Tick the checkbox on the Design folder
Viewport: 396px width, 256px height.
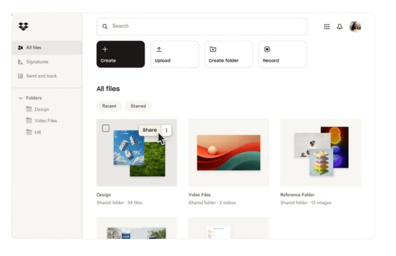106,128
